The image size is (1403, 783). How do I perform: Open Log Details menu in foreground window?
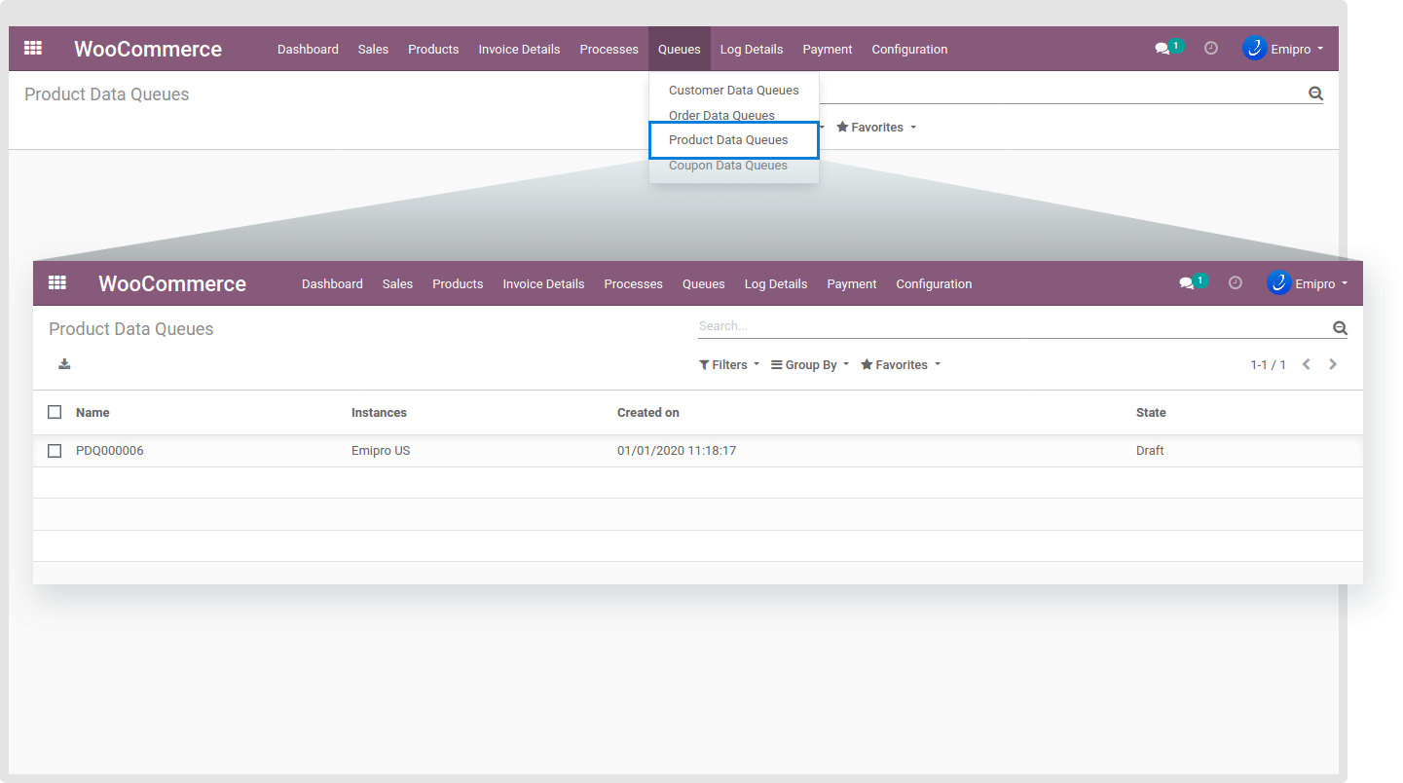776,284
